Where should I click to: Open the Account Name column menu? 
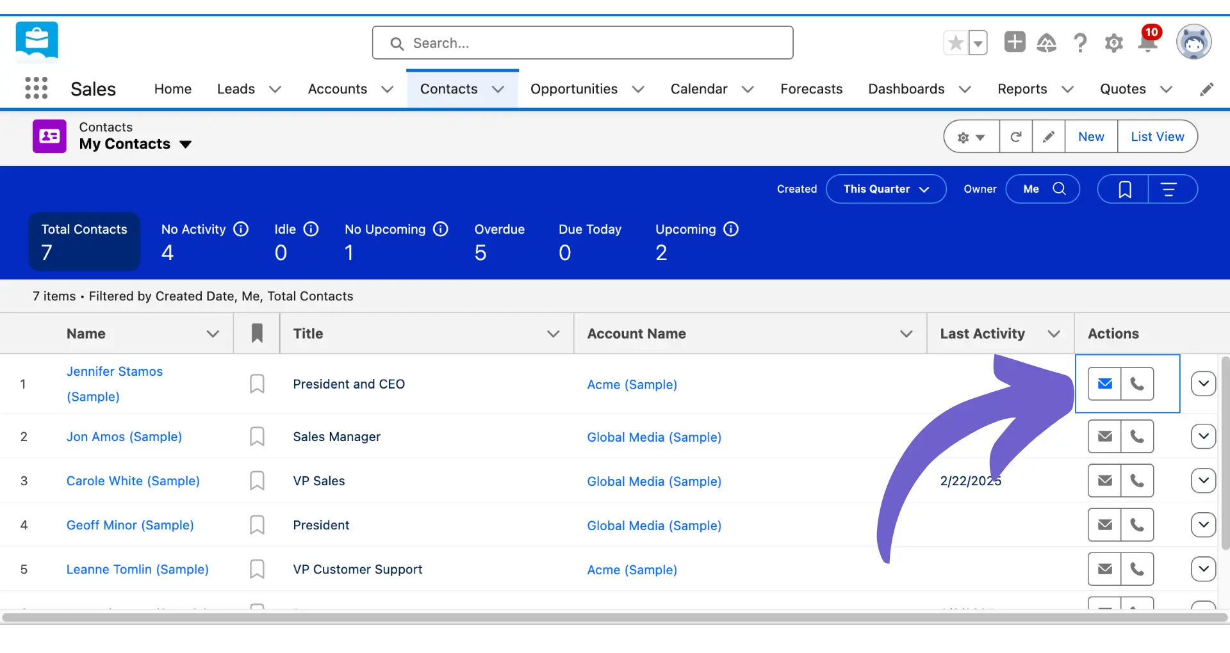[906, 334]
